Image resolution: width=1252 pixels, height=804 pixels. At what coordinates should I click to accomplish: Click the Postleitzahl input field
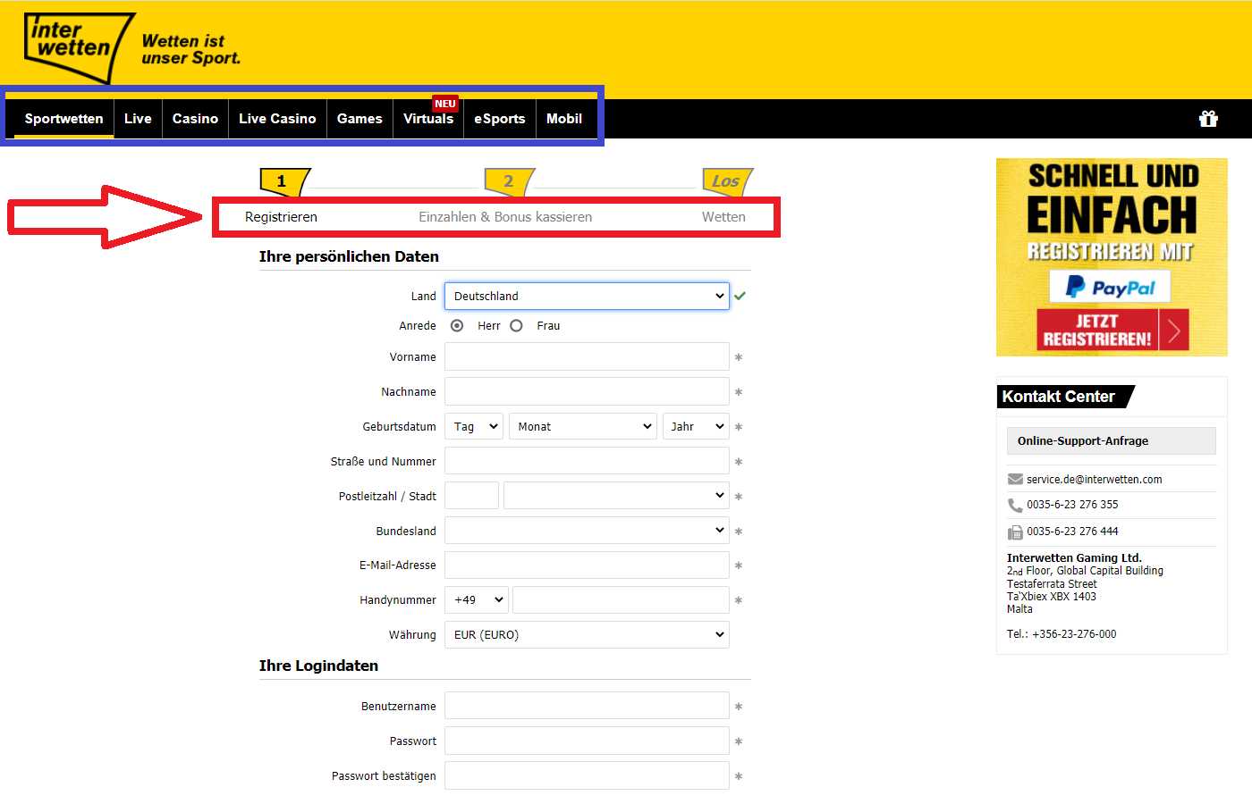[x=471, y=496]
